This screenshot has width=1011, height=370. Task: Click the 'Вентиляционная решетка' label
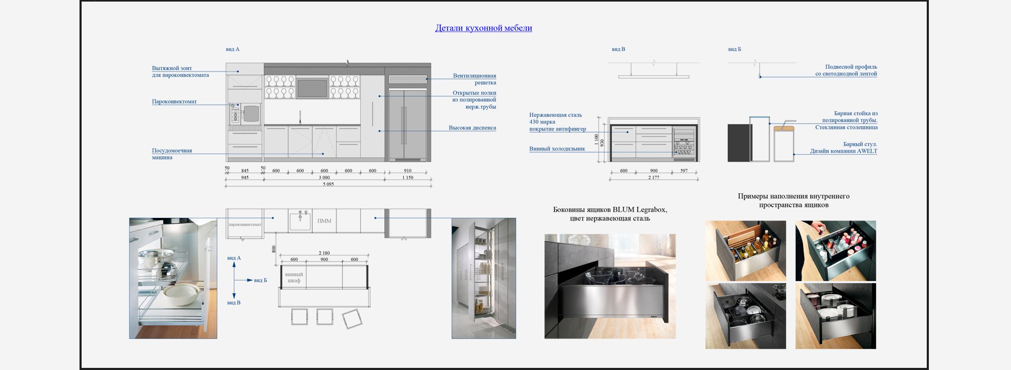coord(474,79)
